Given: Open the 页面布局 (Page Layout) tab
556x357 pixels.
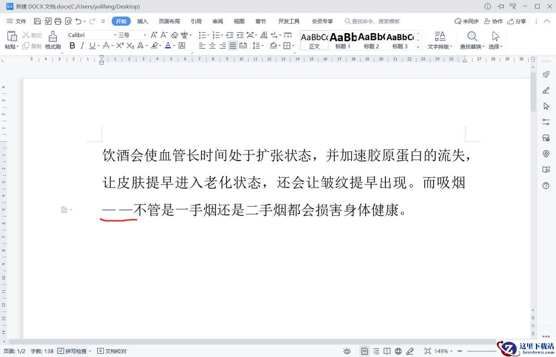Looking at the screenshot, I should (169, 21).
